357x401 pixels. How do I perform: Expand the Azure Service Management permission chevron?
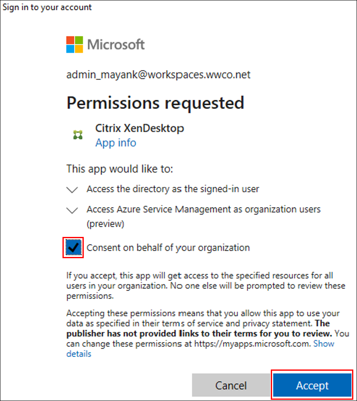[72, 210]
